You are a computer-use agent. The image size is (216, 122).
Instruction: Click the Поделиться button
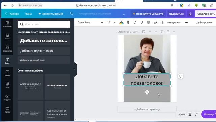pyautogui.click(x=176, y=14)
